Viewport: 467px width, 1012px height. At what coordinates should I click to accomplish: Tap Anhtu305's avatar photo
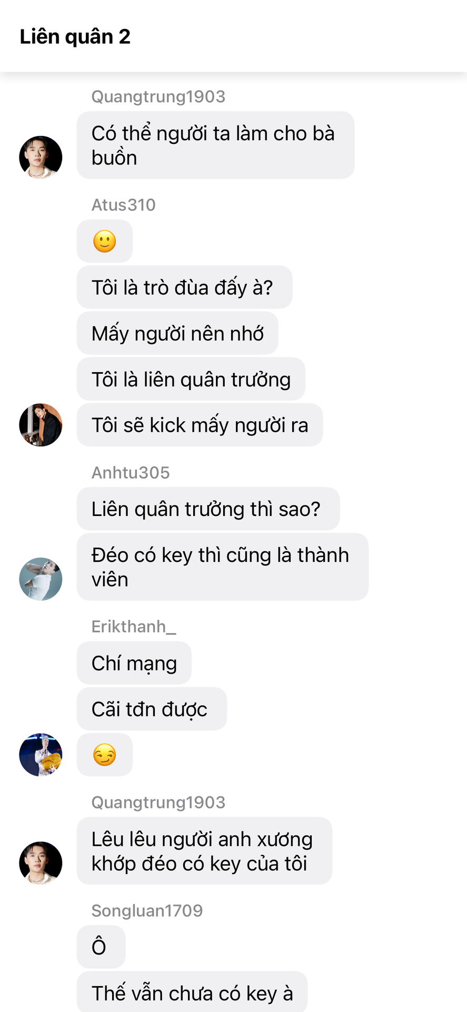coord(41,579)
